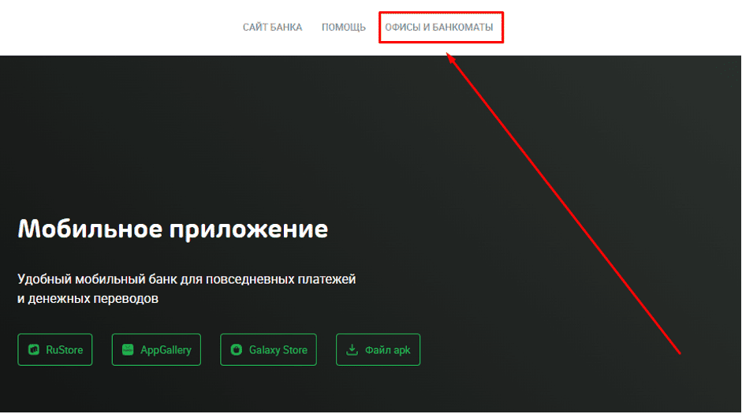Open the САЙТ БАНКА menu link
Screen dimensions: 742x414
click(272, 28)
